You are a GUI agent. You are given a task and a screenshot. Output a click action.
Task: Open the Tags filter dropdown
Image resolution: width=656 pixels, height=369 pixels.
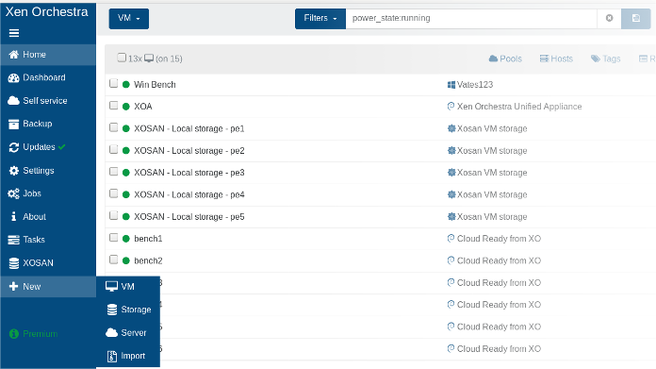pyautogui.click(x=605, y=59)
